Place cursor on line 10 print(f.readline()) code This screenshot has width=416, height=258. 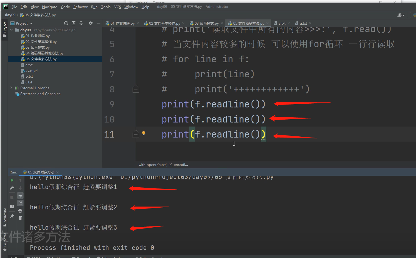click(214, 119)
